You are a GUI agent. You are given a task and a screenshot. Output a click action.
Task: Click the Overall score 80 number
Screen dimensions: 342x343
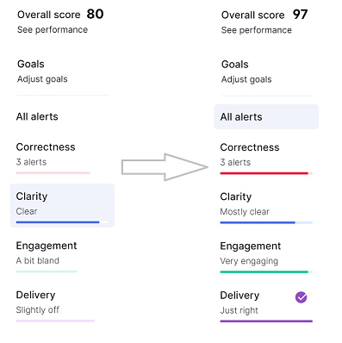pos(95,14)
